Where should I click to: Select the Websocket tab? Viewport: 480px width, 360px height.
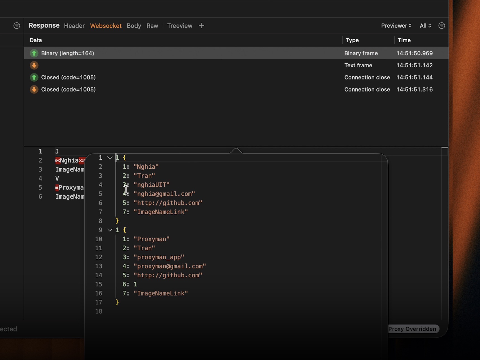tap(106, 26)
